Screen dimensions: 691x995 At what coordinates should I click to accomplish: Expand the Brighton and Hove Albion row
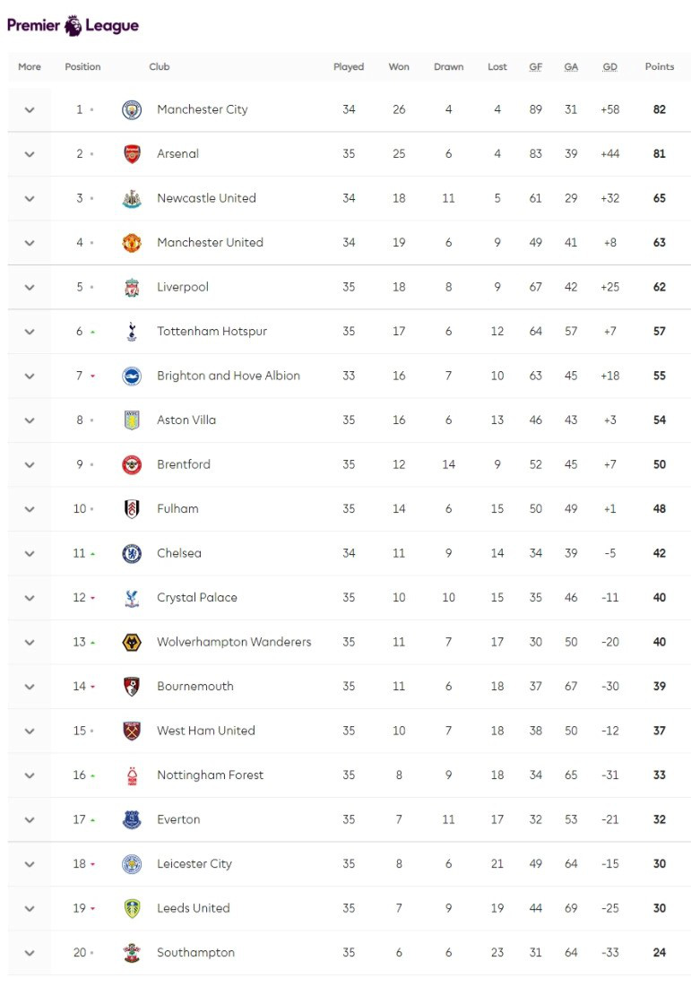click(x=30, y=376)
